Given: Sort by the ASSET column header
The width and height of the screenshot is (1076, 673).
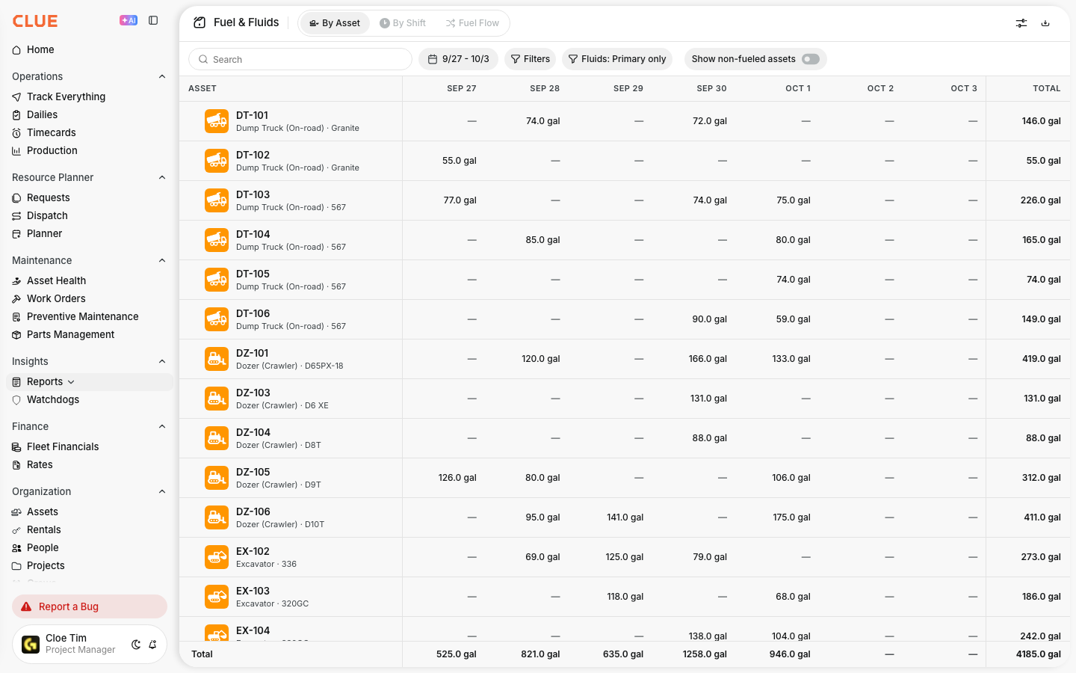Looking at the screenshot, I should coord(202,88).
